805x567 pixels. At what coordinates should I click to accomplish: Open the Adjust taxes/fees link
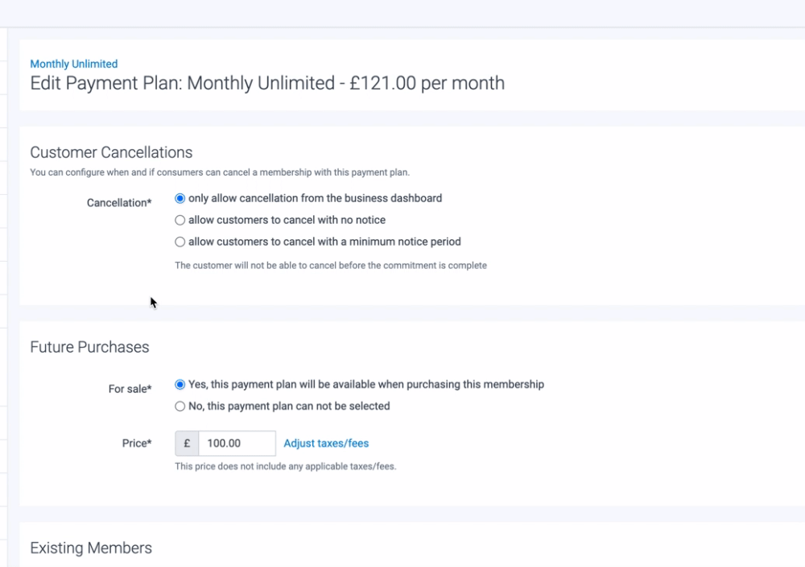coord(326,443)
